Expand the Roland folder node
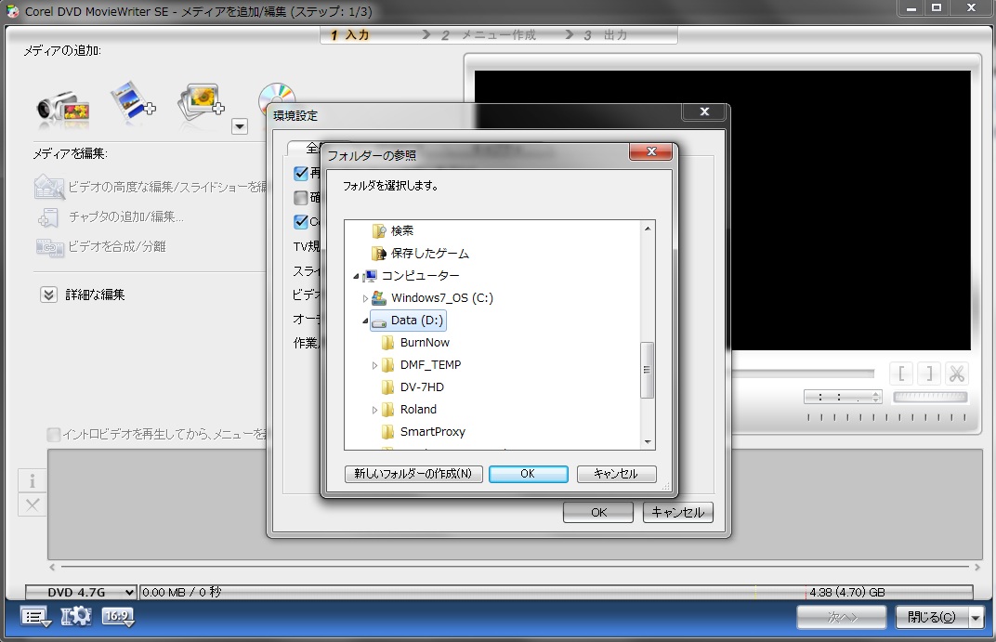 374,411
